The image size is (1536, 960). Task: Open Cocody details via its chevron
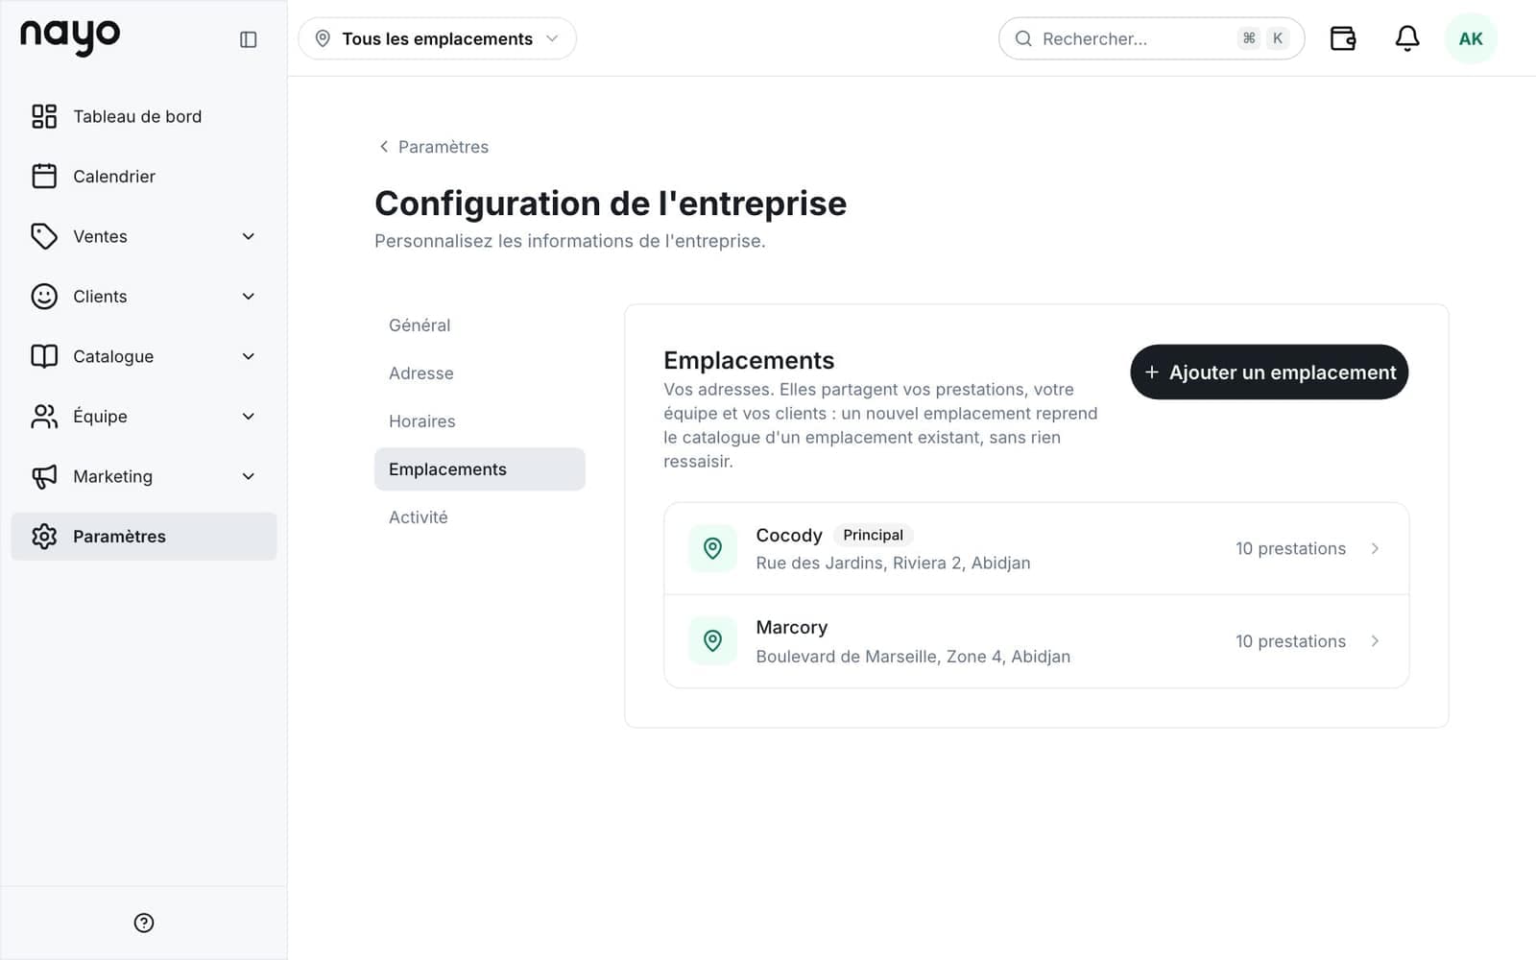coord(1375,548)
